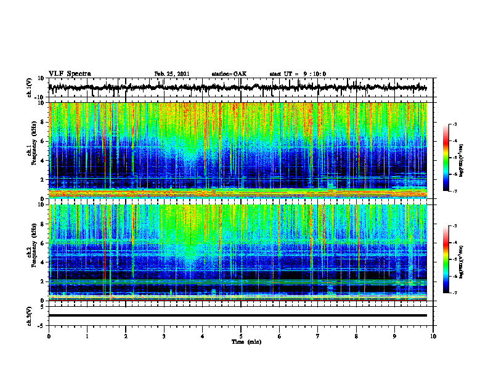Image resolution: width=488 pixels, height=377 pixels.
Task: Click the ch.3 flat black voltage trace
Action: click(x=237, y=315)
